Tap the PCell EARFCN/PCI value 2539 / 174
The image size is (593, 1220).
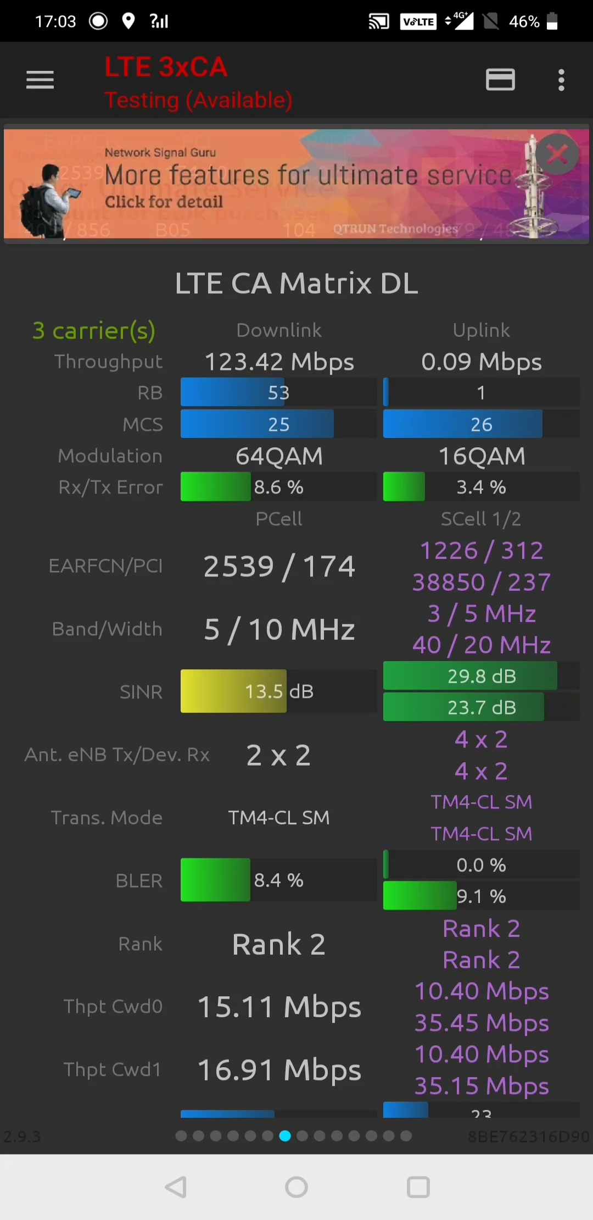pos(279,567)
